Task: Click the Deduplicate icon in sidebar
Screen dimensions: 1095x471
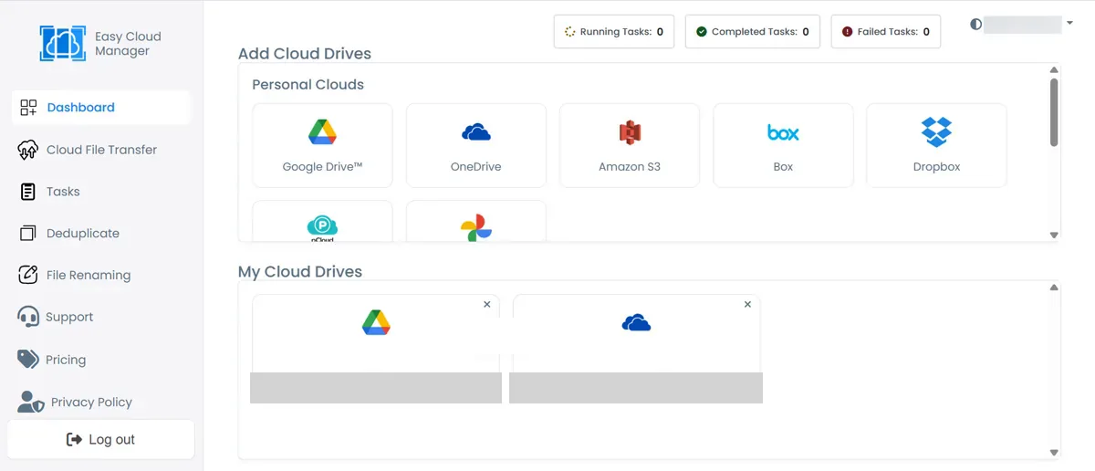Action: click(28, 234)
